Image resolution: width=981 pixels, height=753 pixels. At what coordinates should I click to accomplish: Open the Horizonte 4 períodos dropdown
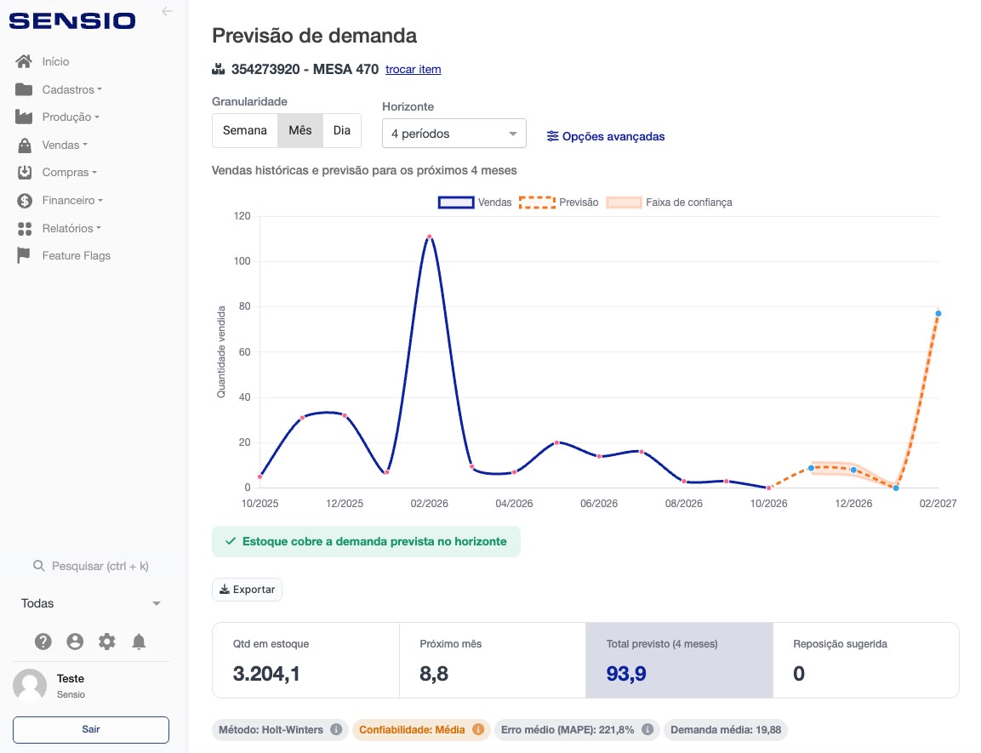click(454, 134)
